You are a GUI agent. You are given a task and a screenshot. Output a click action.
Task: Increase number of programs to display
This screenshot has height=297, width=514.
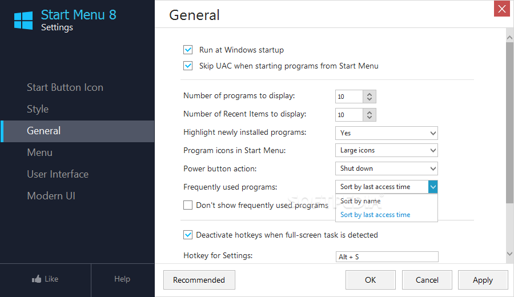click(370, 94)
